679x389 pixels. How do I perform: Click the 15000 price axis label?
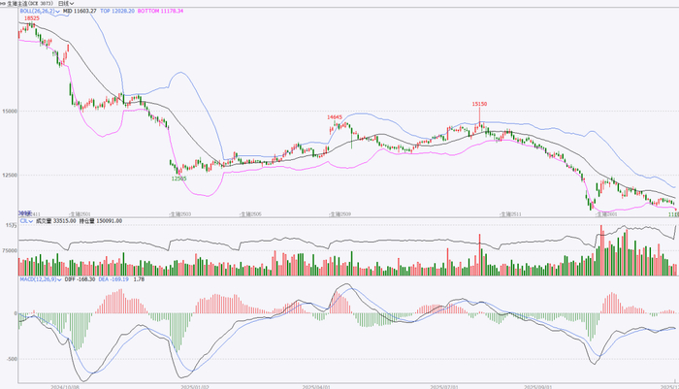pos(10,112)
